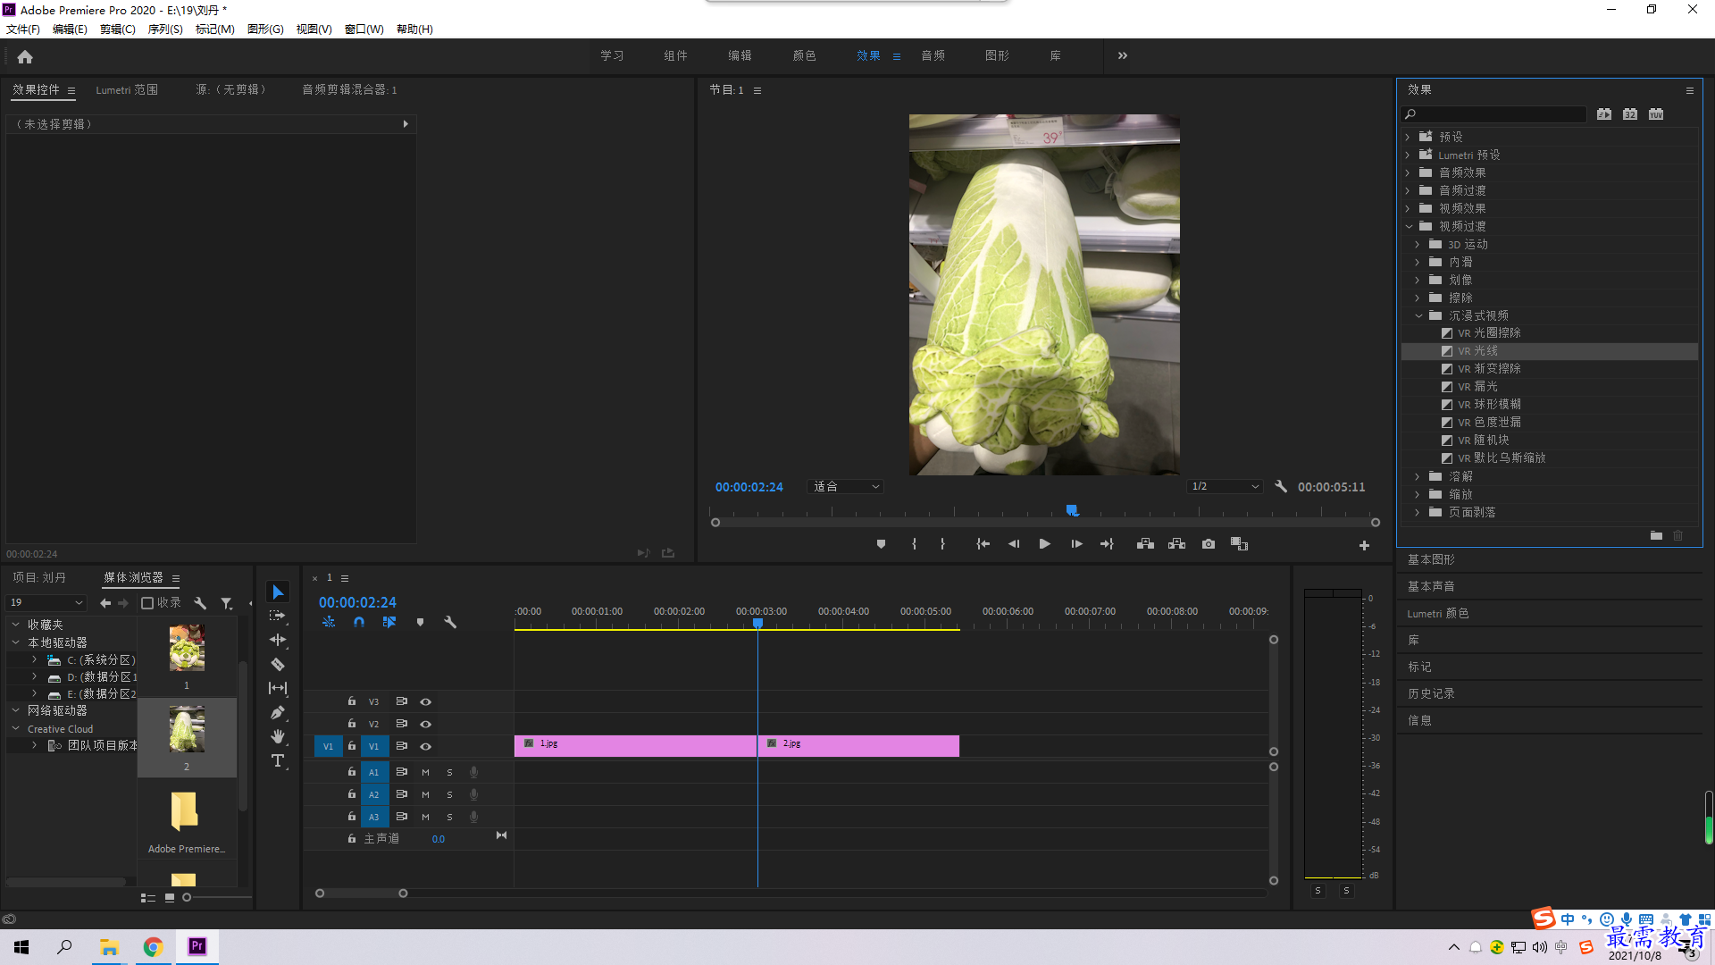Step forward one frame
This screenshot has width=1715, height=965.
point(1076,544)
